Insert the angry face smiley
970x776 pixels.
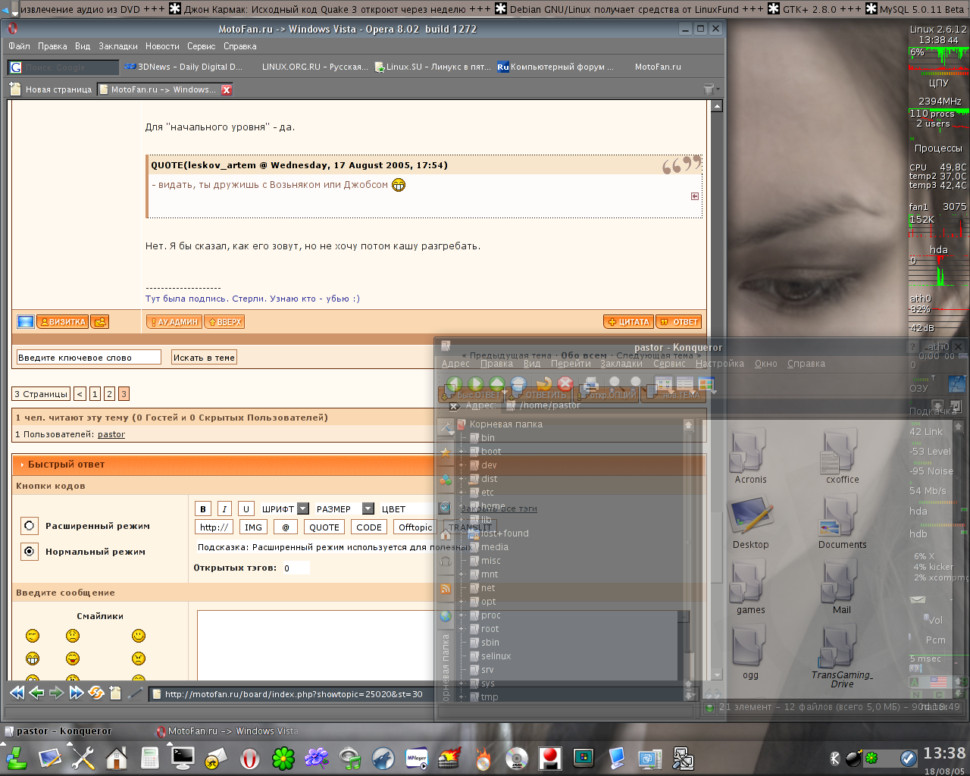tap(139, 659)
